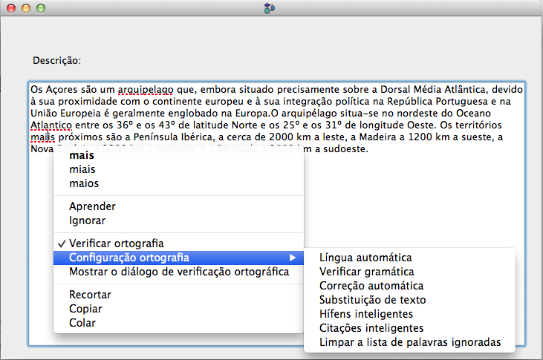The width and height of the screenshot is (543, 360).
Task: Toggle the Verificar ortografia checkmark item
Action: [116, 243]
